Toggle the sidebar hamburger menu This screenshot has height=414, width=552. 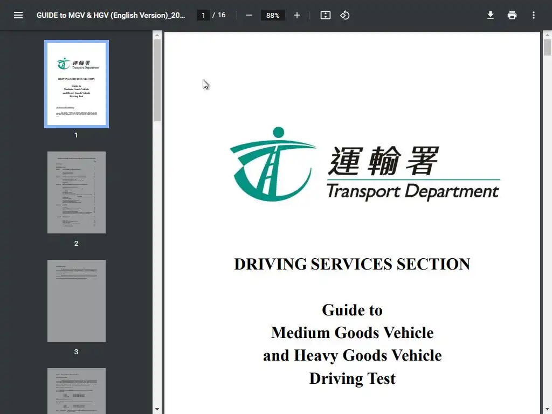tap(18, 15)
